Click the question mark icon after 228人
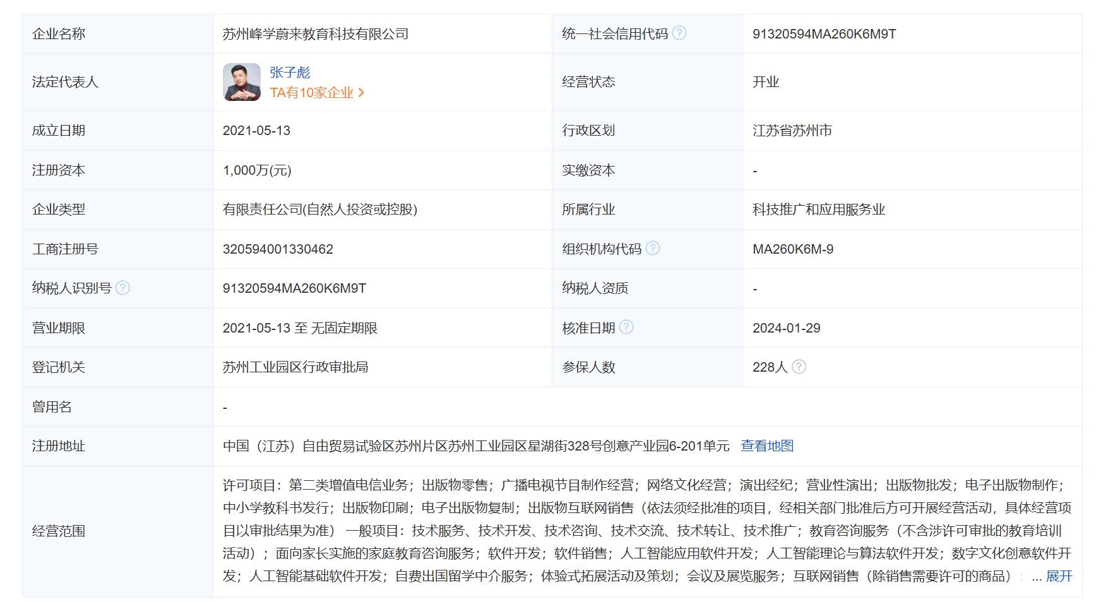The height and width of the screenshot is (602, 1108). point(799,367)
